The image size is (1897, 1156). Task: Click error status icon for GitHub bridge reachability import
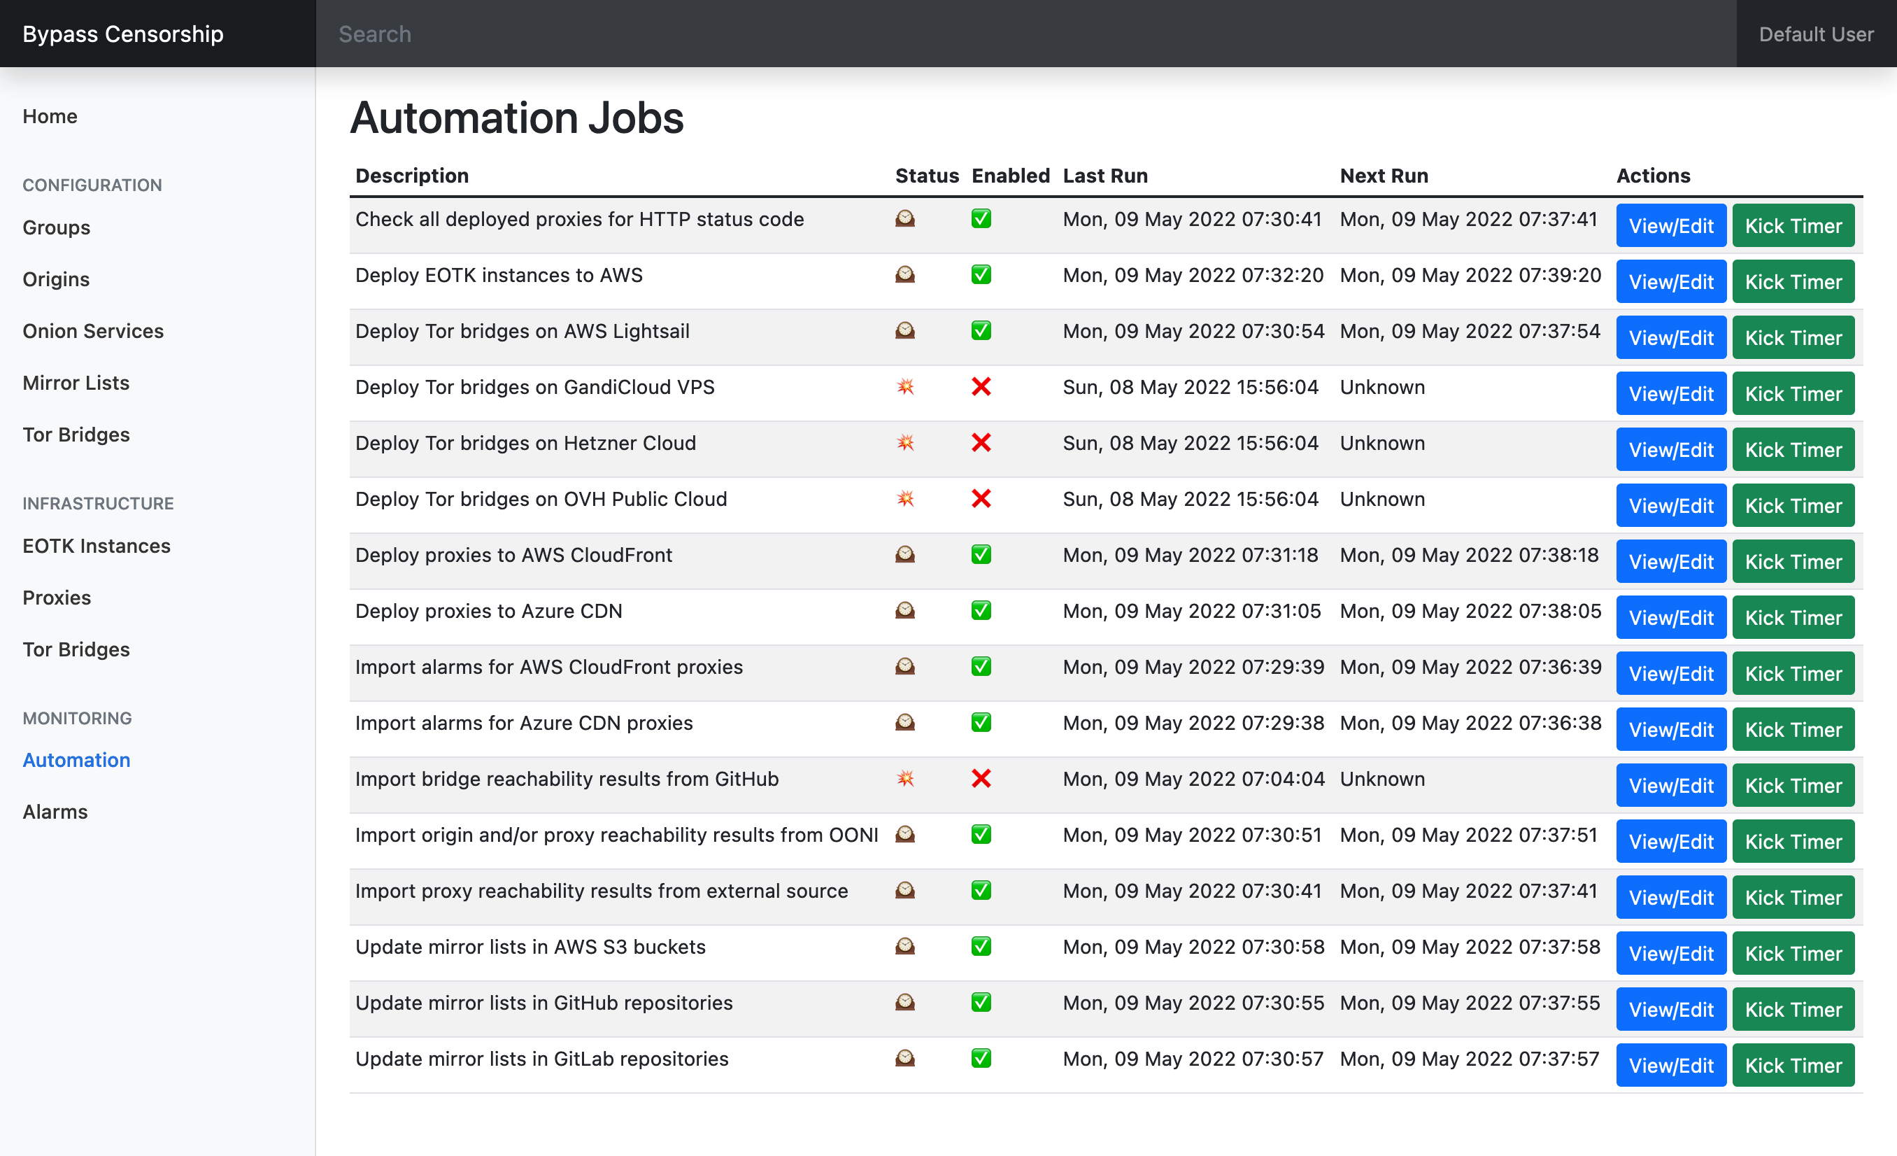pos(904,779)
